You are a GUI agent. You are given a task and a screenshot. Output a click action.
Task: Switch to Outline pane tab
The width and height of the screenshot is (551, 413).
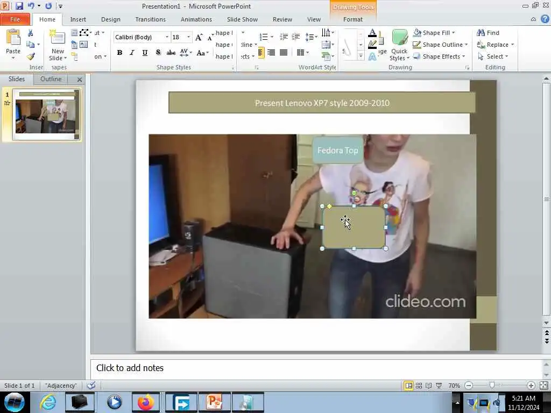[51, 79]
